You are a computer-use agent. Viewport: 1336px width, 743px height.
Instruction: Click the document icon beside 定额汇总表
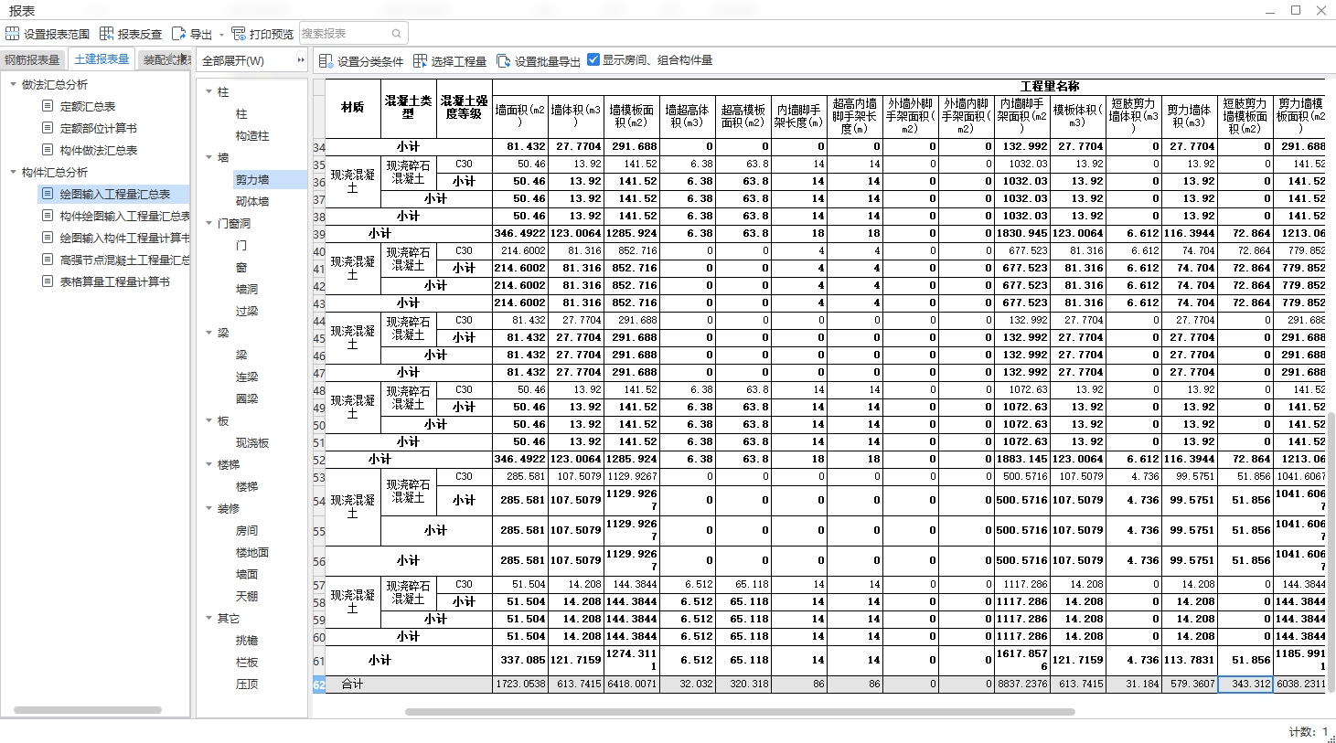tap(48, 106)
